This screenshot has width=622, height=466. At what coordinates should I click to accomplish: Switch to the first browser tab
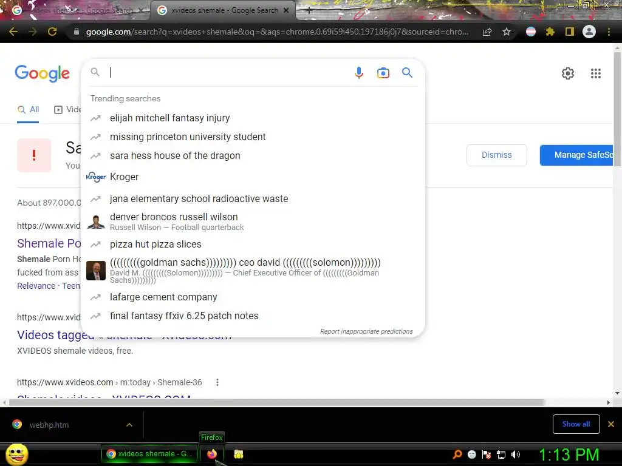coord(75,10)
